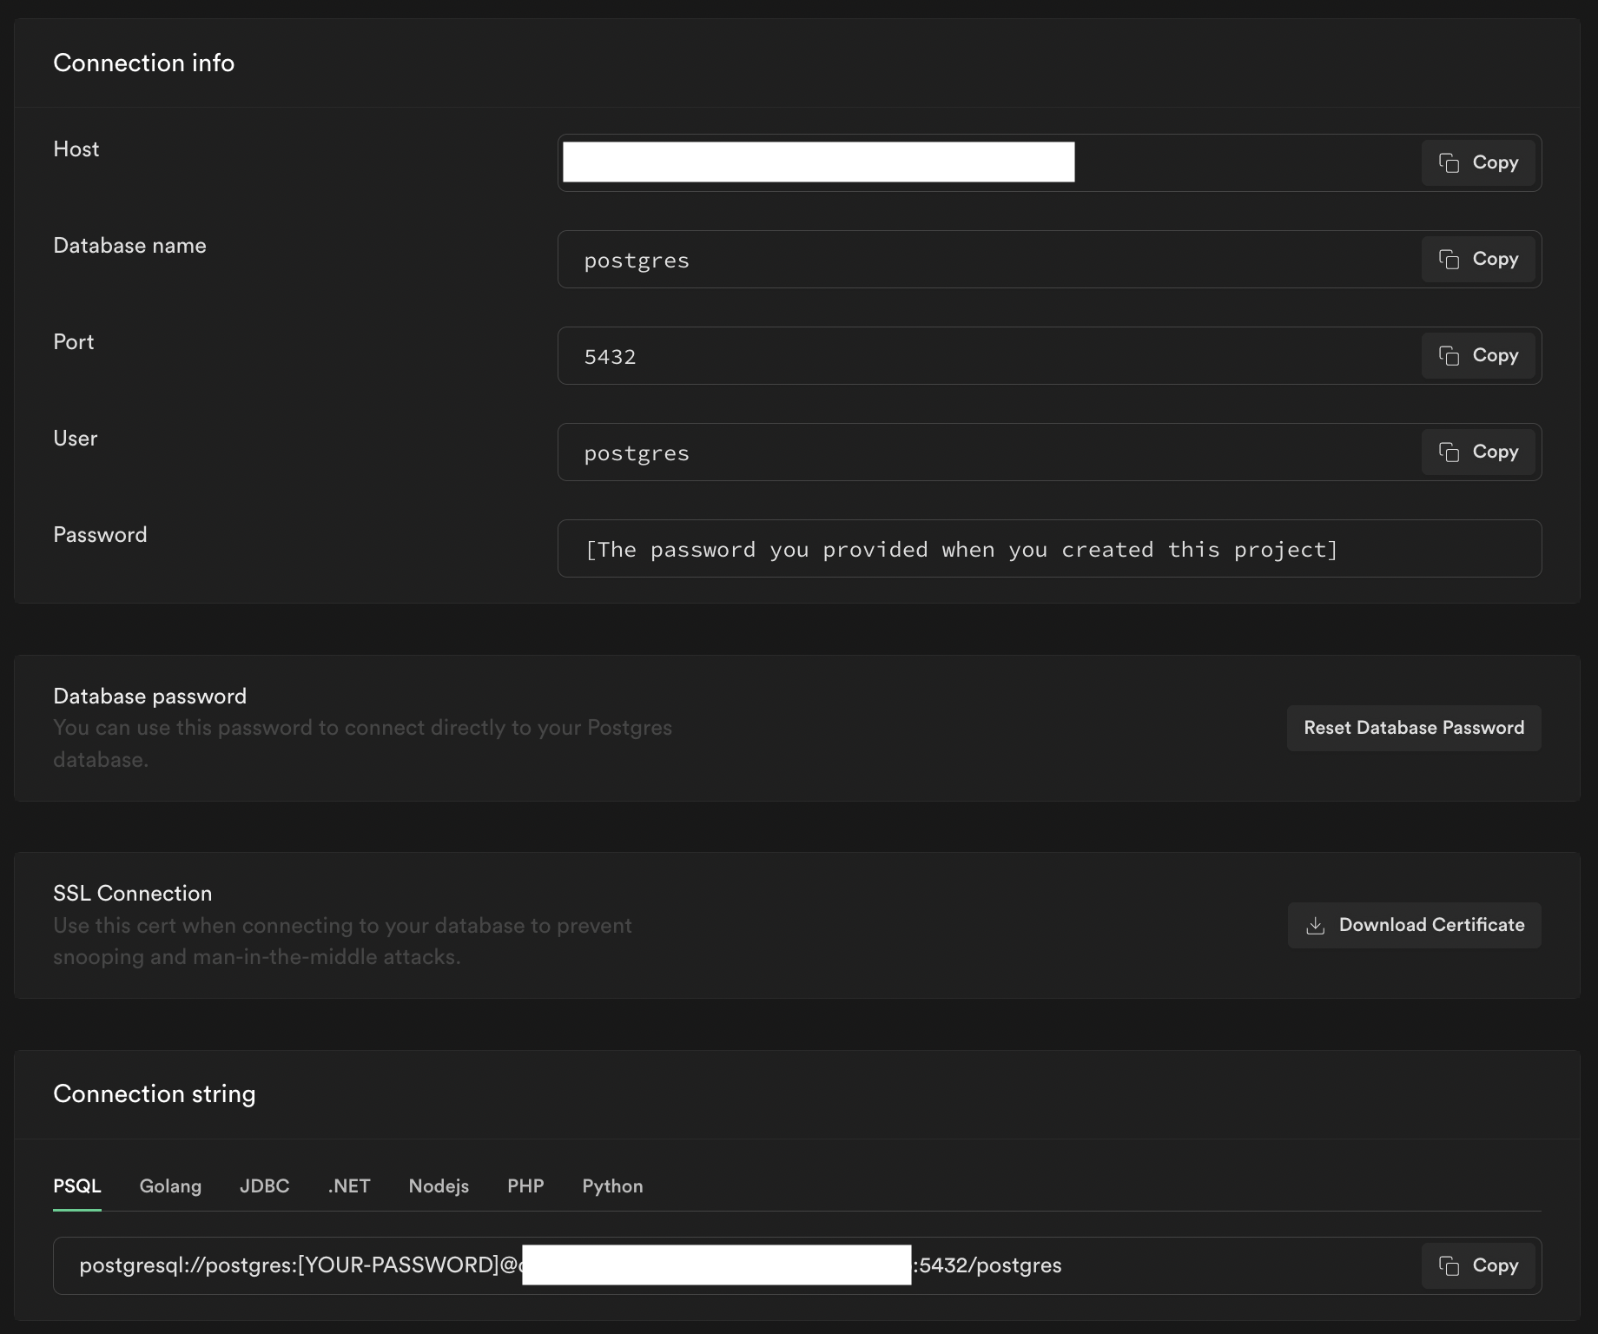This screenshot has height=1334, width=1598.
Task: Click the SSL Connection title
Action: pos(132,893)
